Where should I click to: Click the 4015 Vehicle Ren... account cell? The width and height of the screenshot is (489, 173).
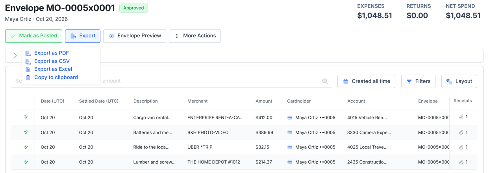point(367,118)
